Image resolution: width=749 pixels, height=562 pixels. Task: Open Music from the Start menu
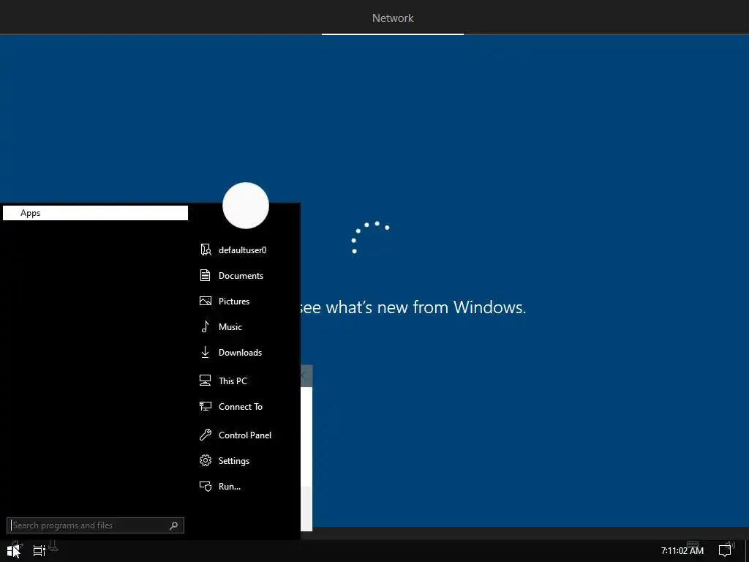click(230, 327)
